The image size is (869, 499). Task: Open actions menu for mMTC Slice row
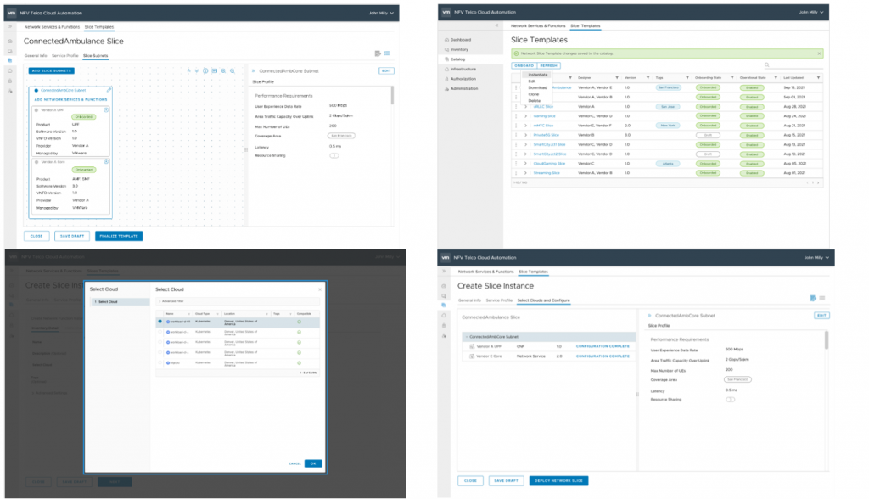(x=517, y=126)
